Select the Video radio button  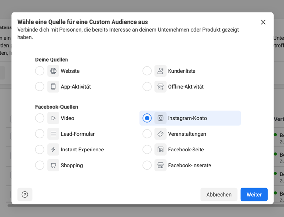[x=40, y=118]
